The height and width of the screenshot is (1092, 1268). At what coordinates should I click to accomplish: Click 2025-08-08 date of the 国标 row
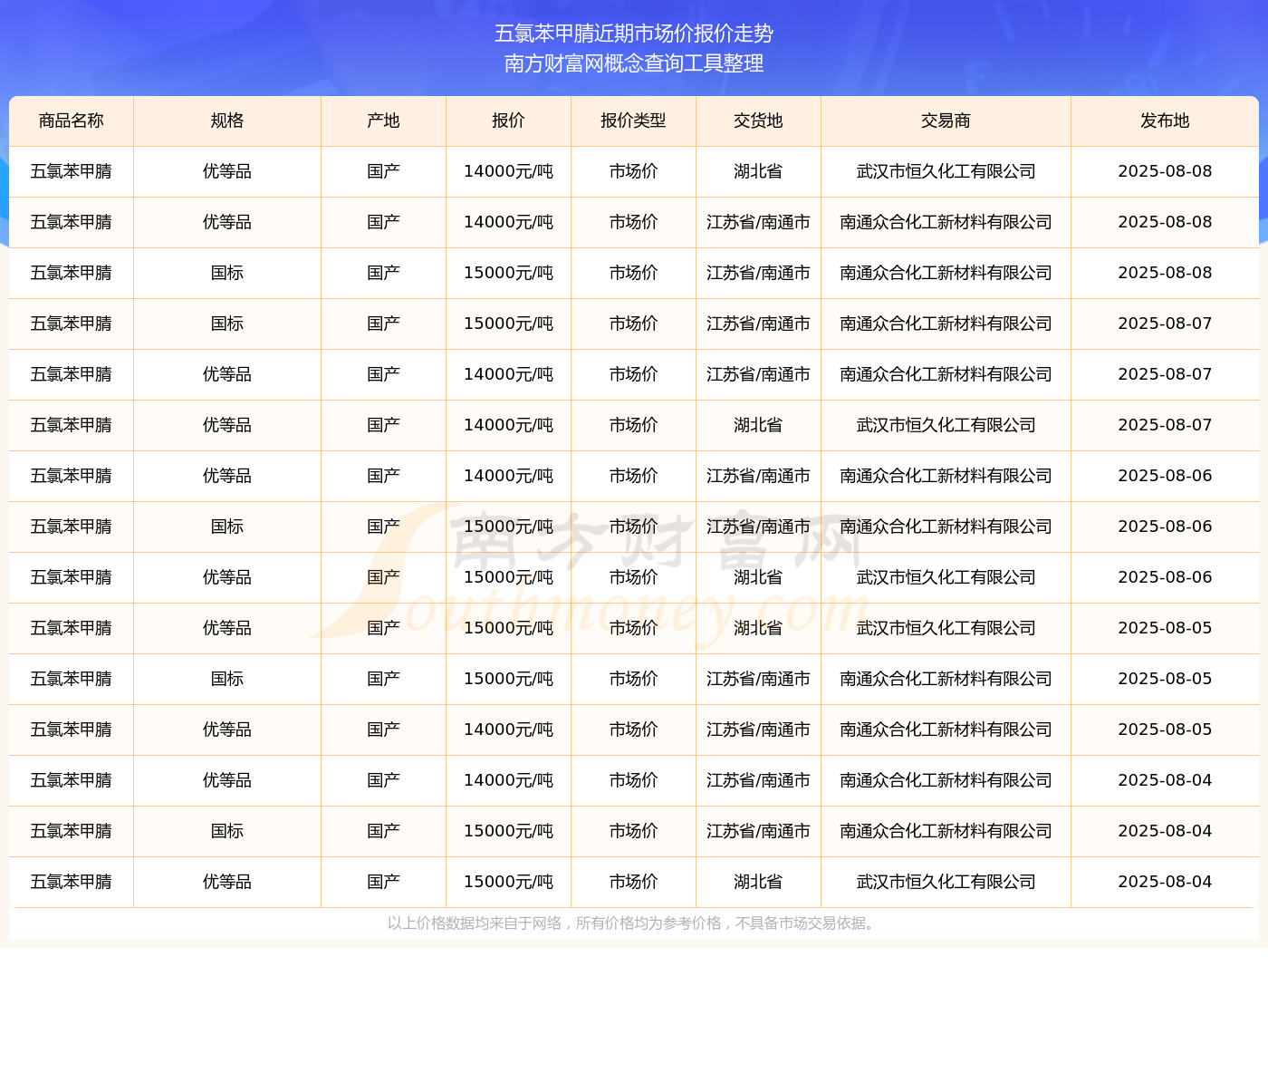click(x=1165, y=273)
